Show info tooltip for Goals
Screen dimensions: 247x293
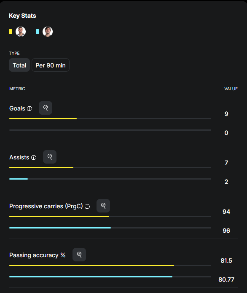pos(30,109)
